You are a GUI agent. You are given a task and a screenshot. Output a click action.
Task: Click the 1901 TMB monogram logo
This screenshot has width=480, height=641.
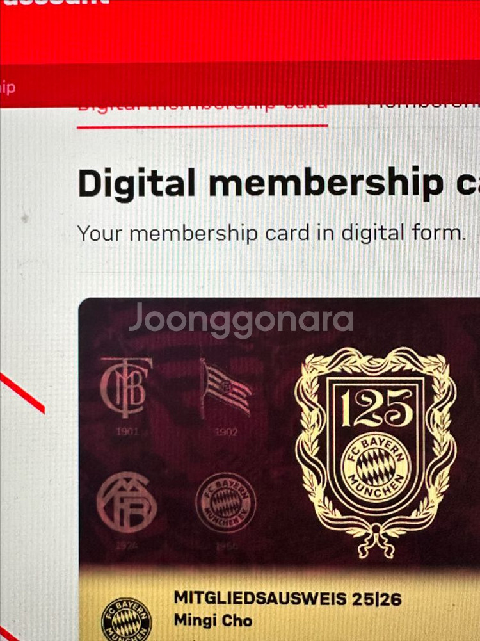click(x=125, y=387)
